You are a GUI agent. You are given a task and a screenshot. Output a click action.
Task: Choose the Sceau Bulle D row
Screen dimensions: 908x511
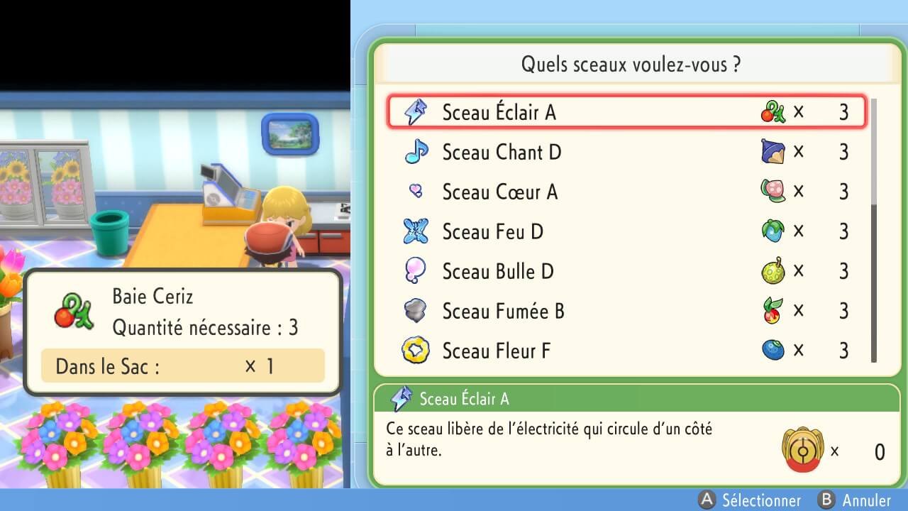click(626, 271)
